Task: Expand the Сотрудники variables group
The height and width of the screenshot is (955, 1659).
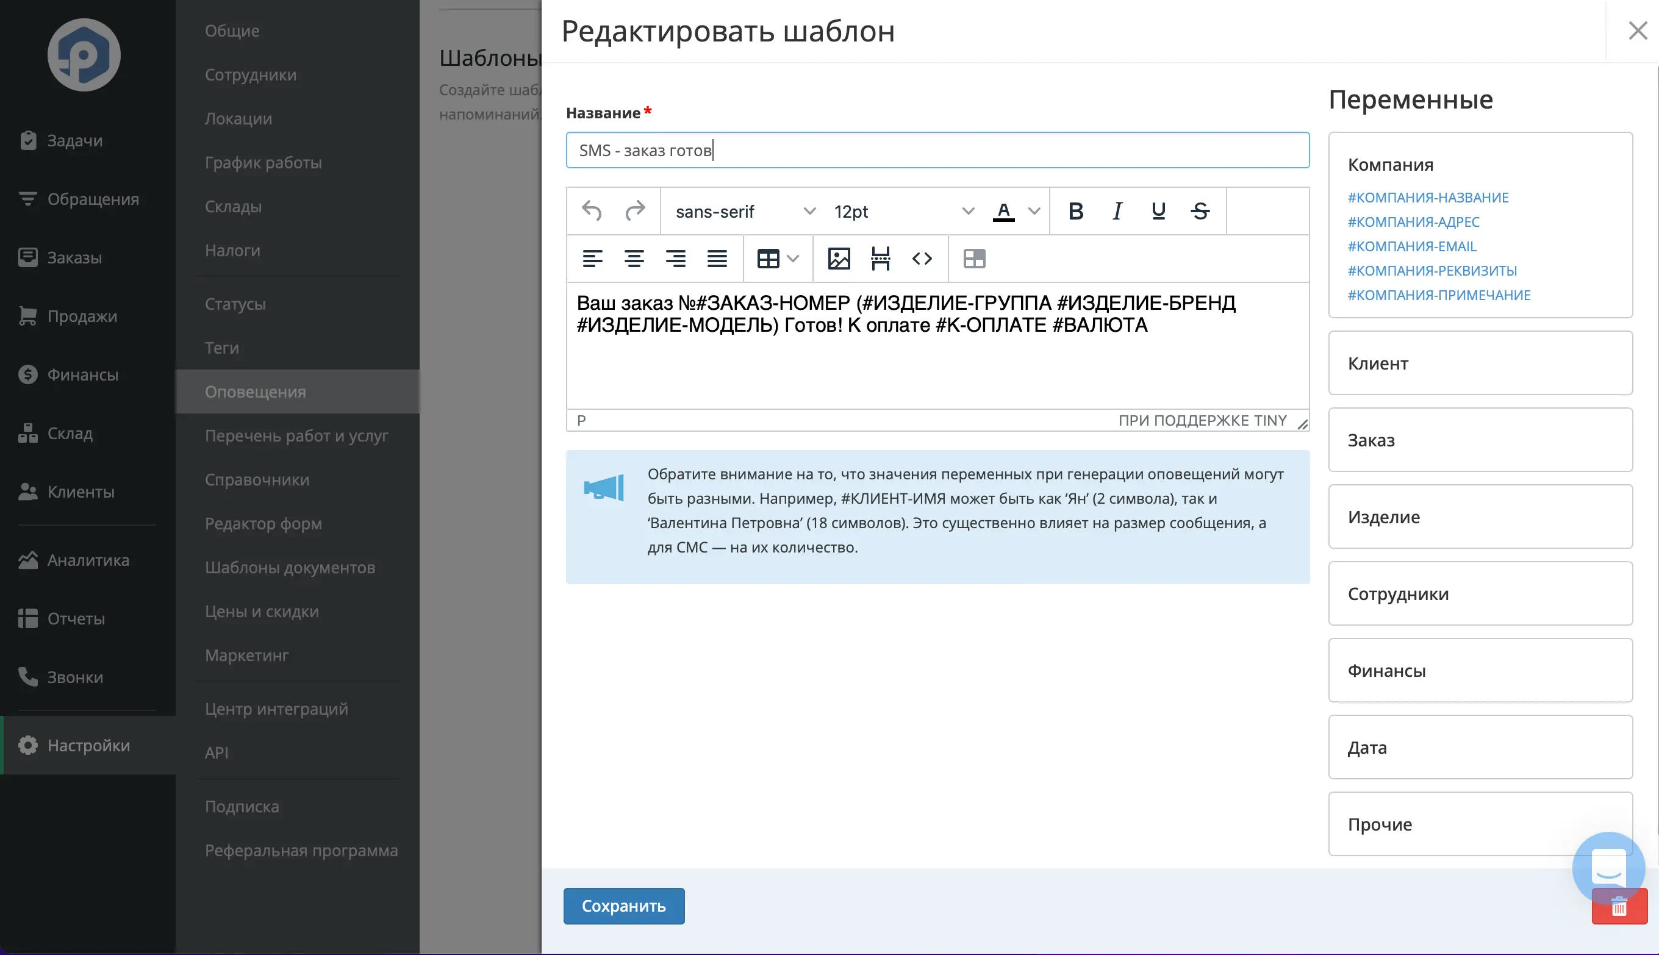Action: click(x=1480, y=593)
